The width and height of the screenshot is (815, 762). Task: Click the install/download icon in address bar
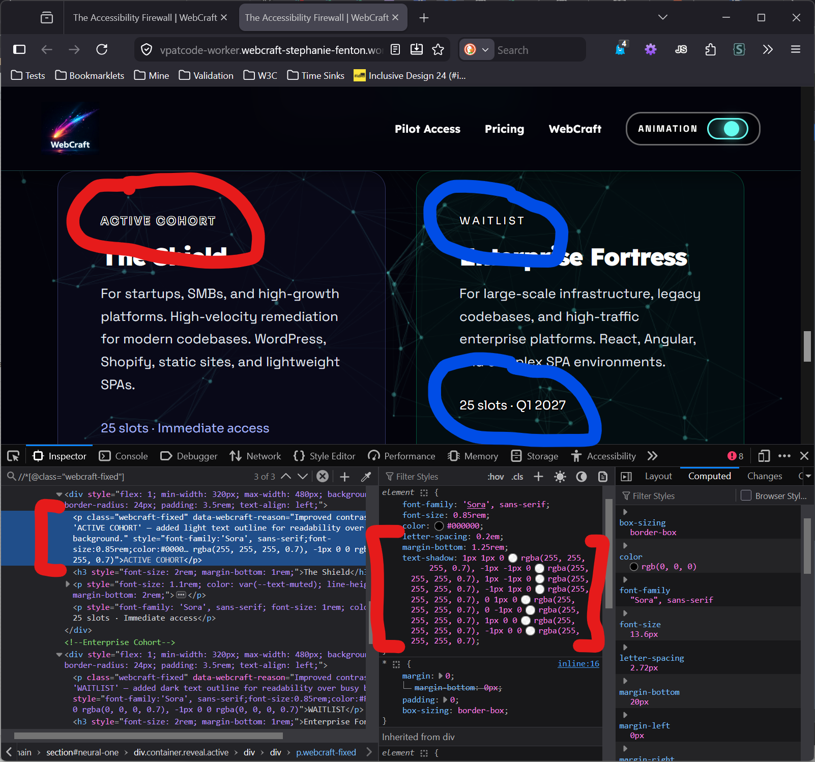pos(417,49)
